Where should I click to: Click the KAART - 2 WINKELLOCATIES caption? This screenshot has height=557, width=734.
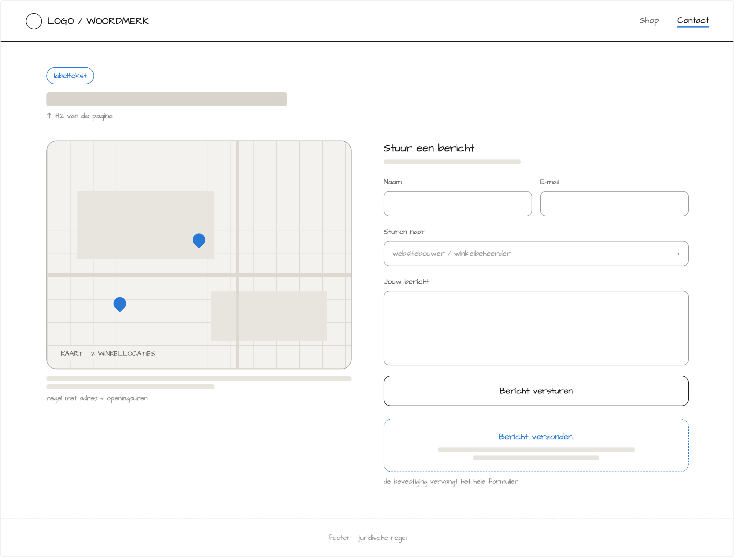click(108, 354)
